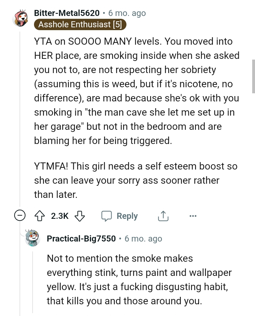Collapse thread using the minus circle icon
The height and width of the screenshot is (316, 255).
[20, 216]
